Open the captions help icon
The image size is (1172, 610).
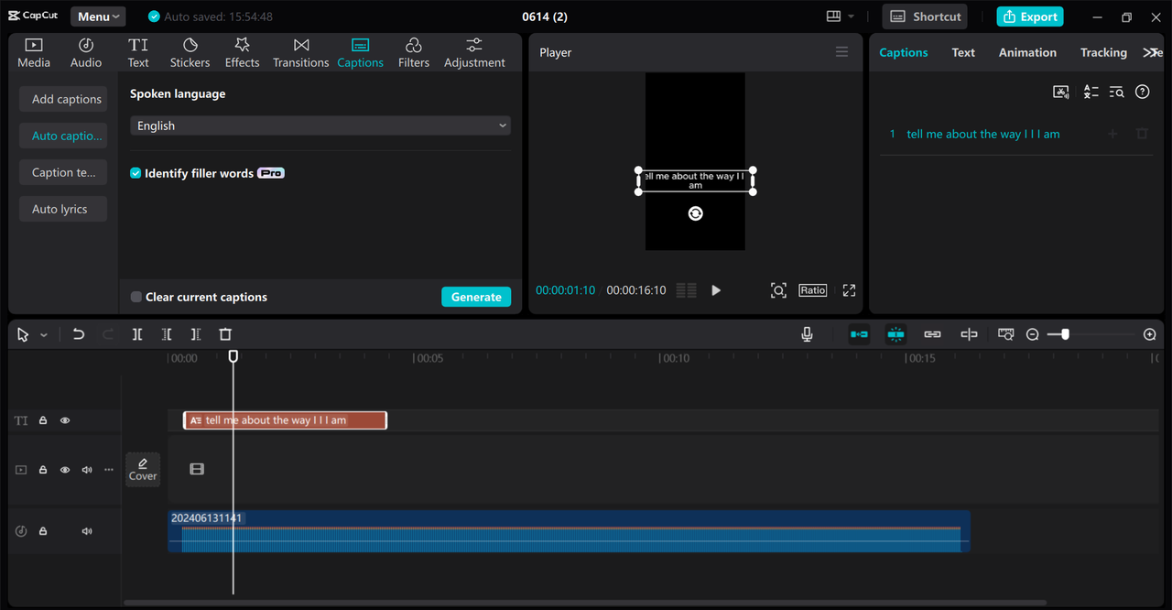(x=1142, y=92)
